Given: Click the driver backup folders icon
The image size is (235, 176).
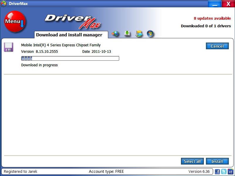Looking at the screenshot, I should 139,33.
